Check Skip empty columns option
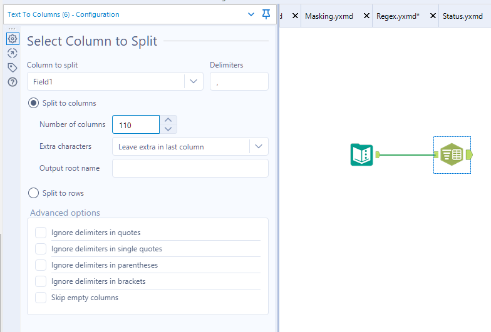 click(41, 298)
